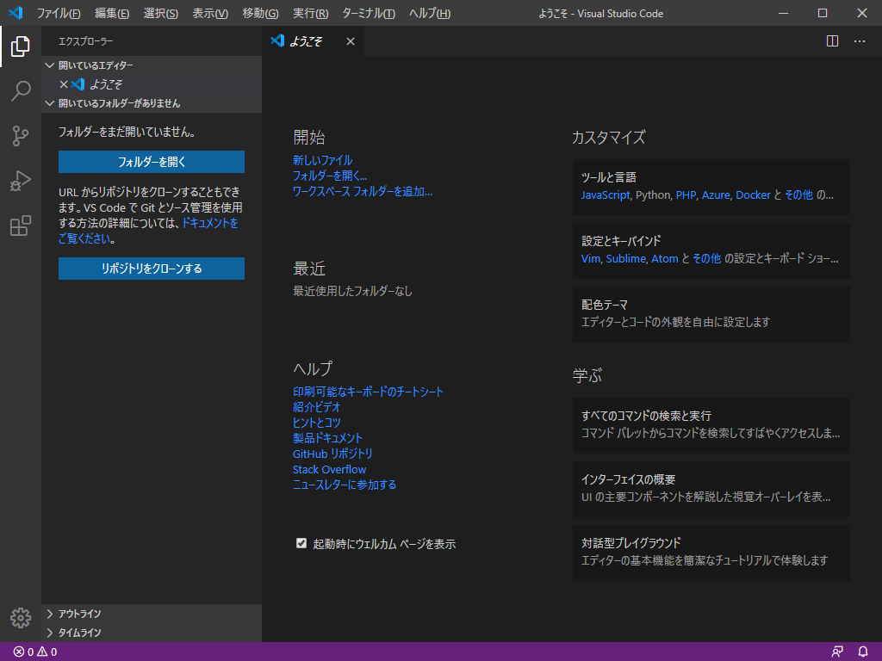Open the ヘルプ(H) menu
Viewport: 882px width, 661px height.
point(430,13)
